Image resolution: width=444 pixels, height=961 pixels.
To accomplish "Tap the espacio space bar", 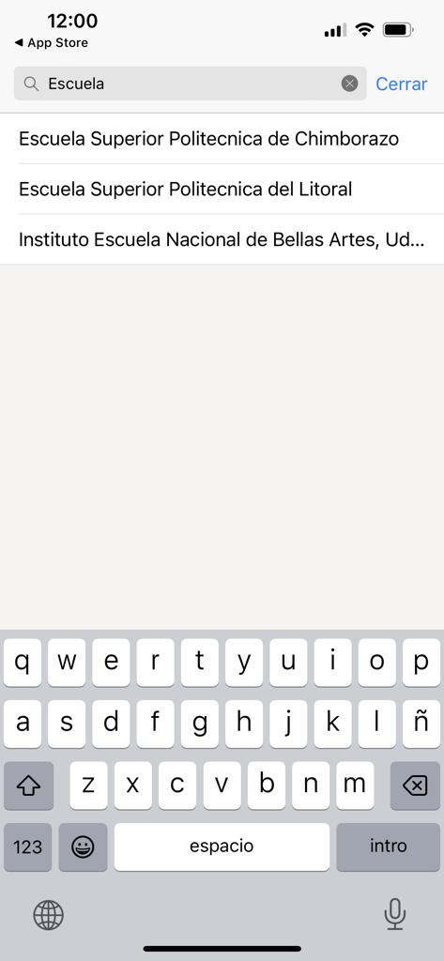I will [222, 847].
